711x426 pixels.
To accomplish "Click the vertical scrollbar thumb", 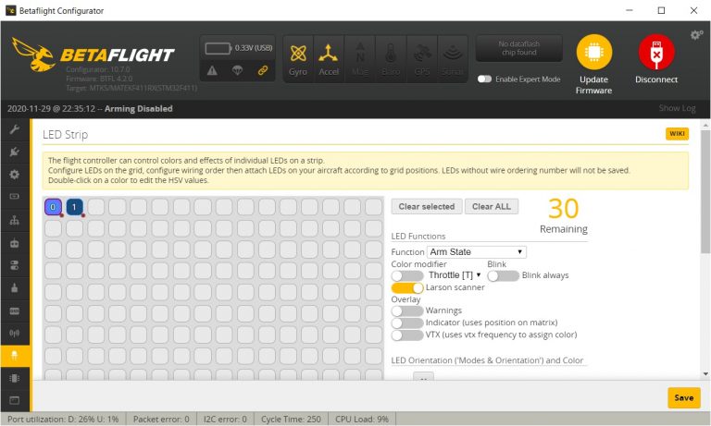I will click(x=705, y=191).
